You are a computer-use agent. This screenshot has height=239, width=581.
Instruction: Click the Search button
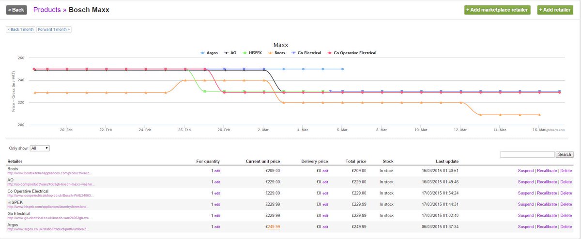click(565, 154)
